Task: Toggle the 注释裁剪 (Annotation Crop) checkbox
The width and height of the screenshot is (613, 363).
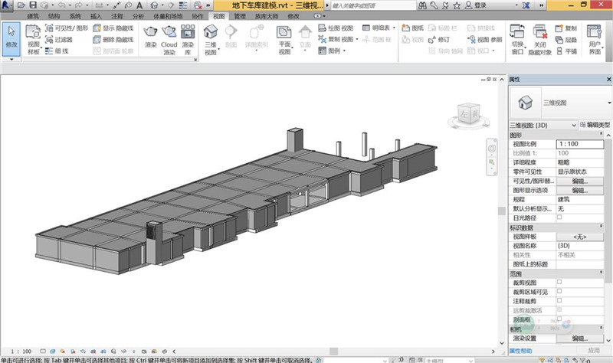Action: point(559,300)
